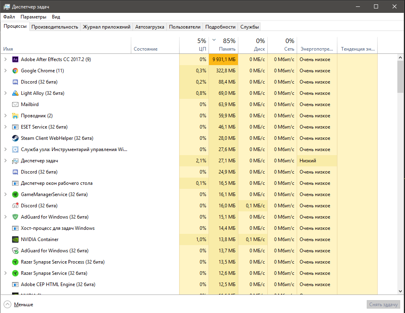405x313 pixels.
Task: Click the Проводник folder icon
Action: tap(15, 116)
